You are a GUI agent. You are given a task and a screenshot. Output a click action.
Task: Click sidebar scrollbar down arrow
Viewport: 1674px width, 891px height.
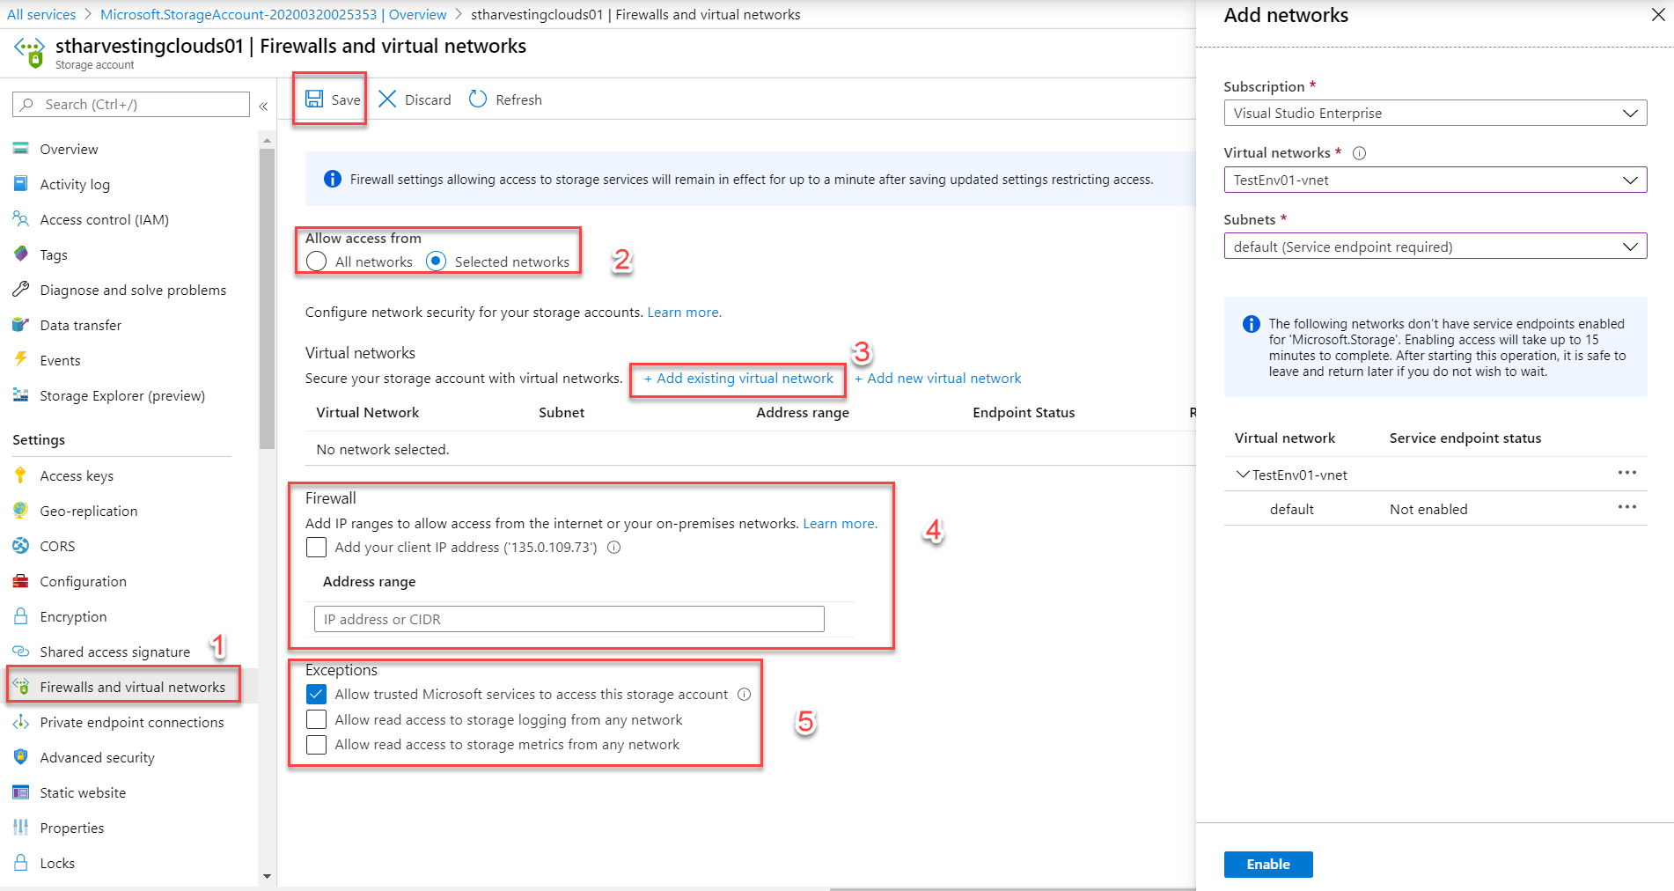[267, 877]
